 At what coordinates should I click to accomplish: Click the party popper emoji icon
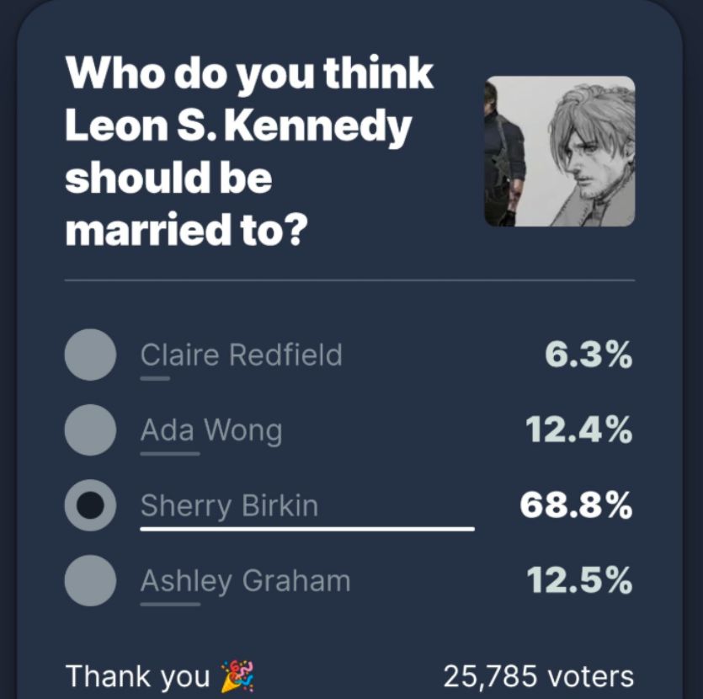pyautogui.click(x=237, y=676)
